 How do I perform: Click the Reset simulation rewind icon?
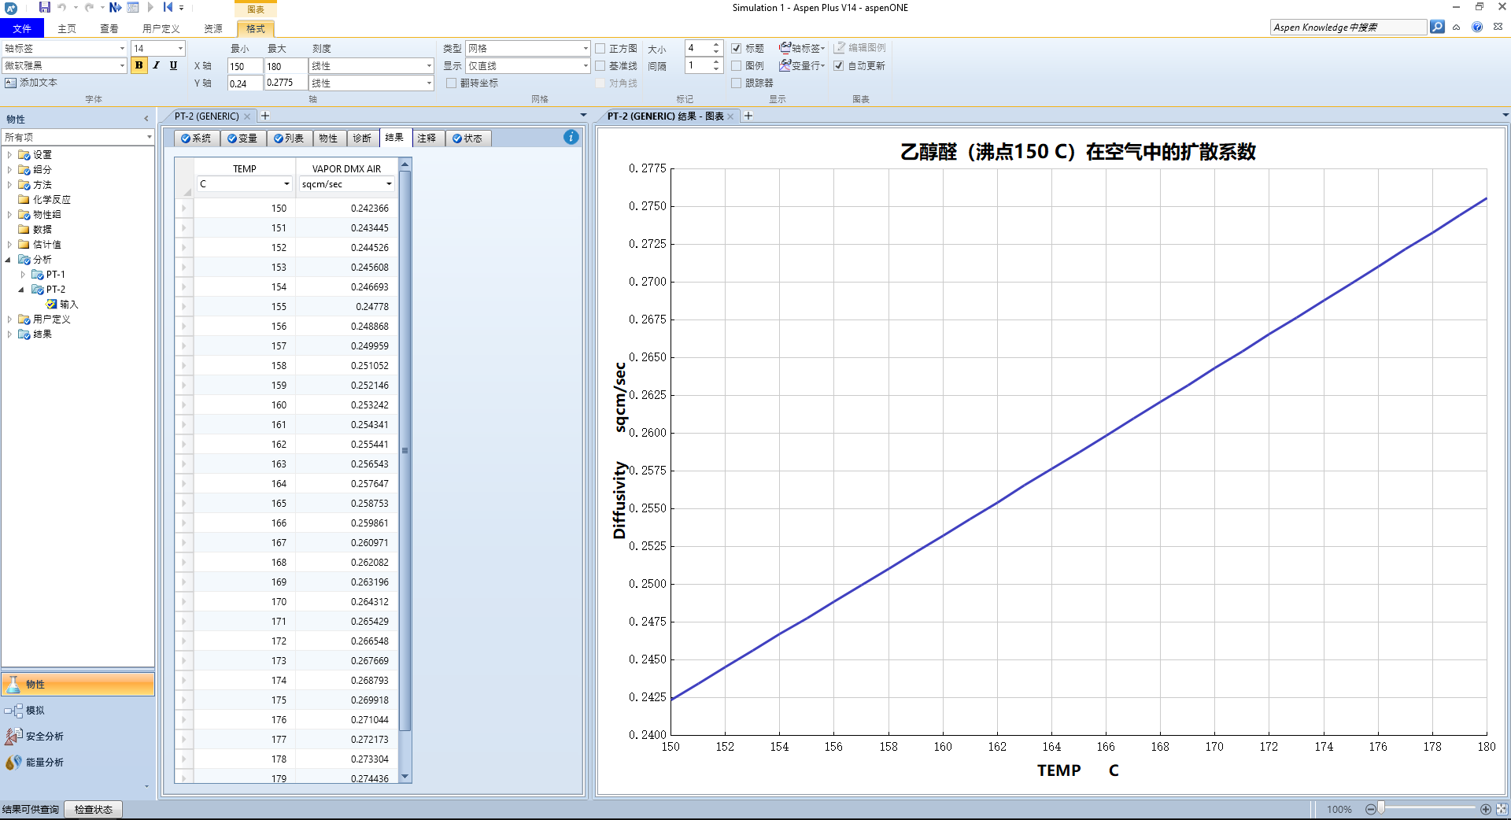[168, 7]
